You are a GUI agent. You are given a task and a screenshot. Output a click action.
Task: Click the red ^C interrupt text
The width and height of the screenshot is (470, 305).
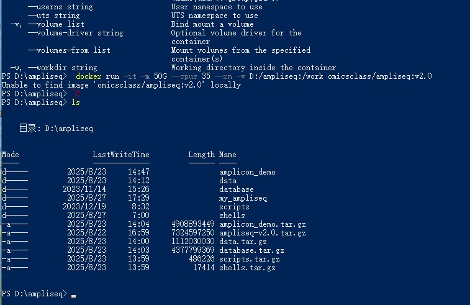click(x=76, y=94)
